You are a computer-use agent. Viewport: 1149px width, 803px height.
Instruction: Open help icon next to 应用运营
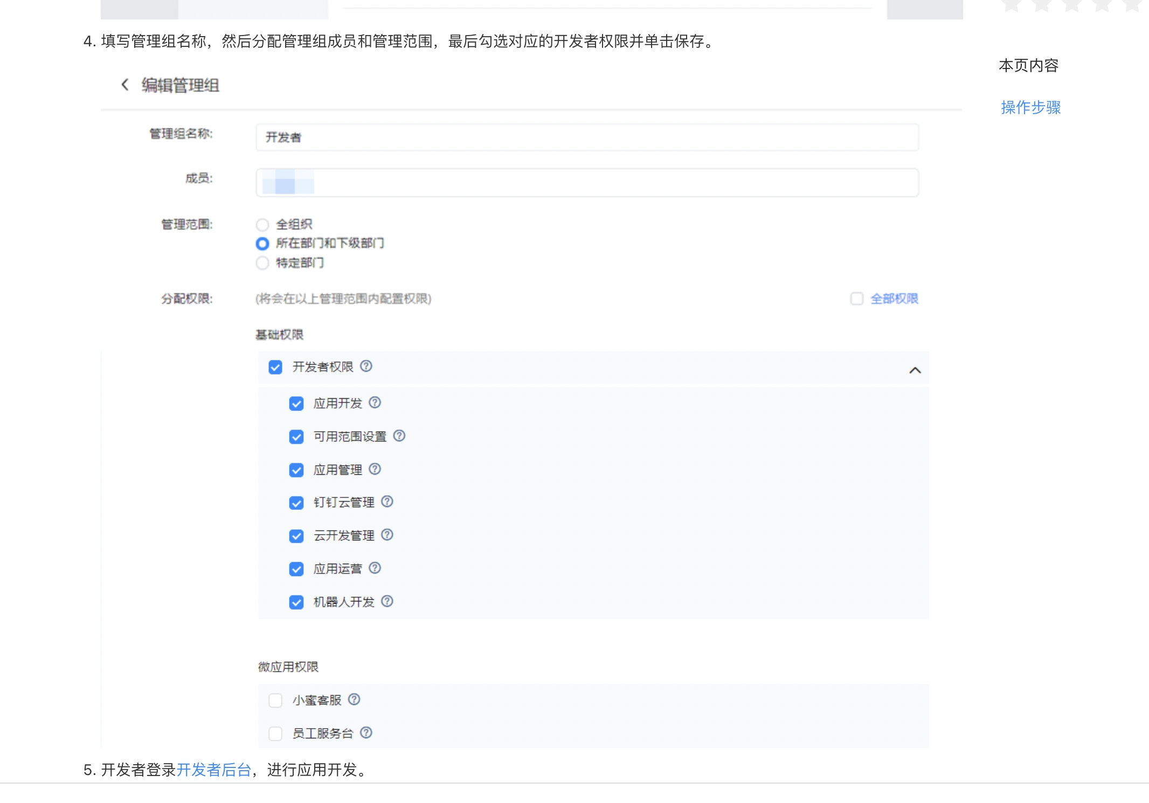pos(375,568)
